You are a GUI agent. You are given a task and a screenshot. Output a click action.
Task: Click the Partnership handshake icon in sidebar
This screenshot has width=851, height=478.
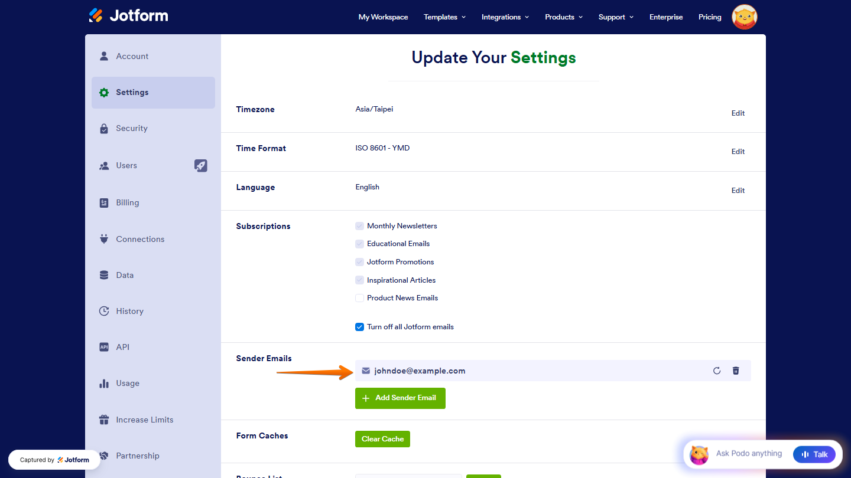coord(104,456)
